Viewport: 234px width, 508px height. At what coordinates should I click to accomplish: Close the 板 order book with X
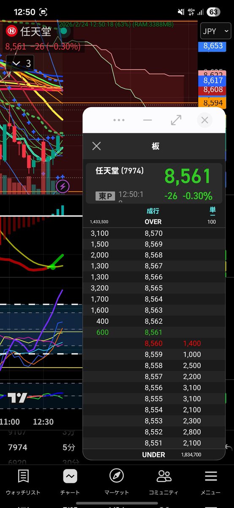(x=96, y=146)
